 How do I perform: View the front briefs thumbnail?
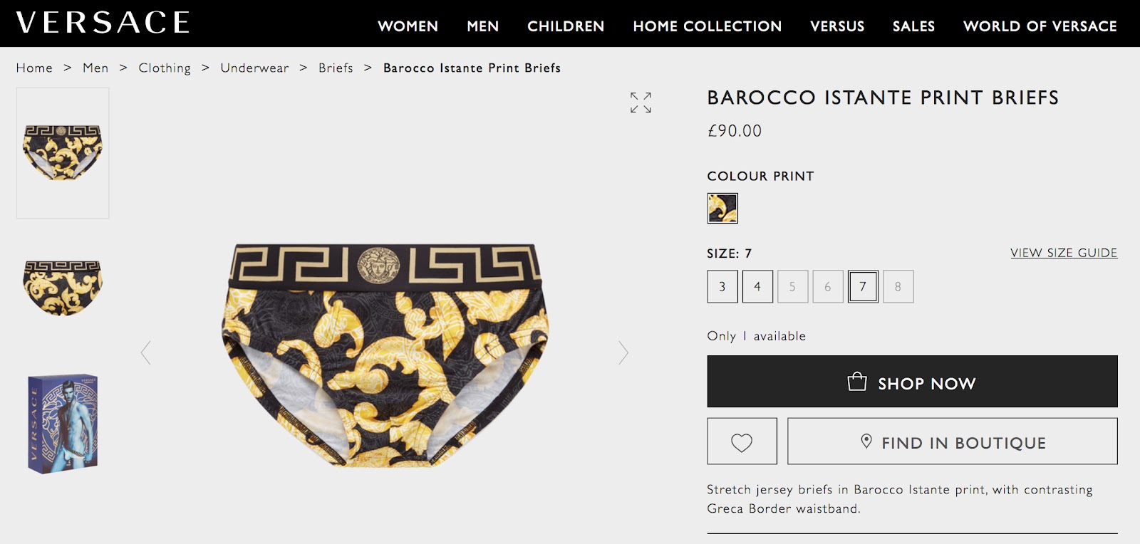click(x=63, y=152)
